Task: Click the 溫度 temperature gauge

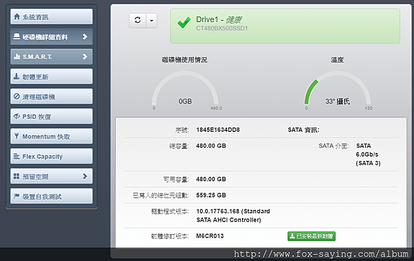Action: coord(337,88)
